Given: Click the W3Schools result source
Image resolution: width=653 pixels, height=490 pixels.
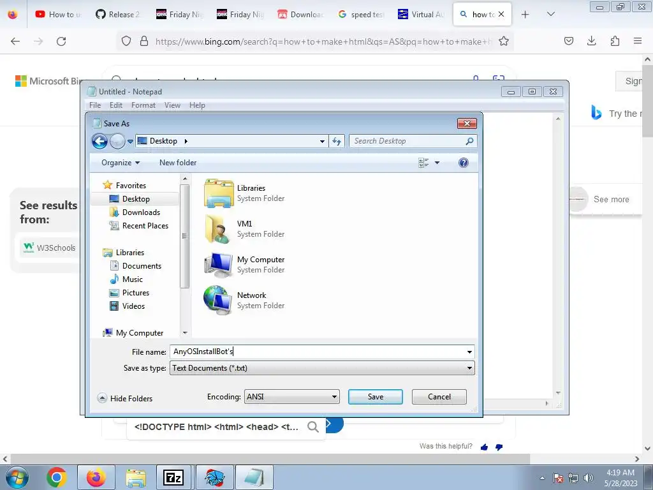Looking at the screenshot, I should coord(50,248).
